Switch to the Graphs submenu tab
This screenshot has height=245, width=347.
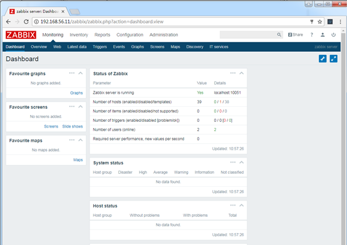pos(137,47)
